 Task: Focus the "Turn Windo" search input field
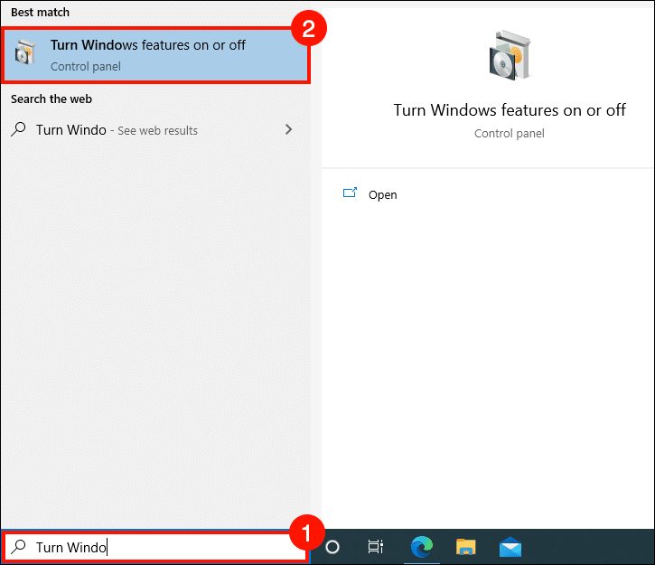pos(163,547)
